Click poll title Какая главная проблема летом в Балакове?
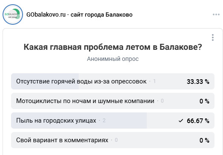Image resolution: width=223 pixels, height=155 pixels. point(113,47)
